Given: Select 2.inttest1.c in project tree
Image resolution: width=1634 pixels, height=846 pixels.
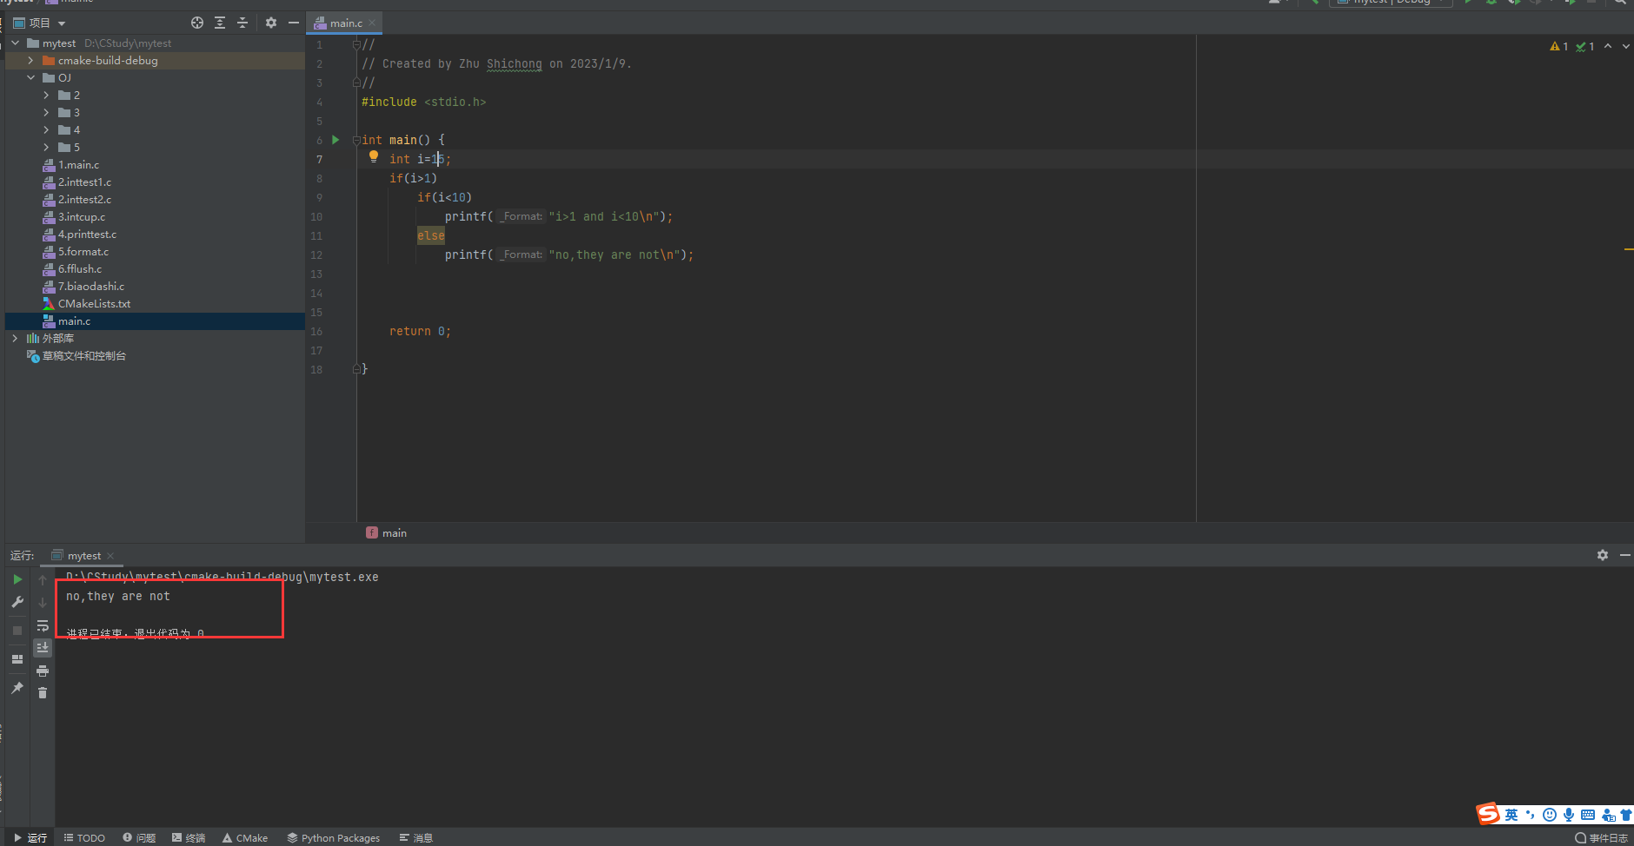Looking at the screenshot, I should click(84, 182).
